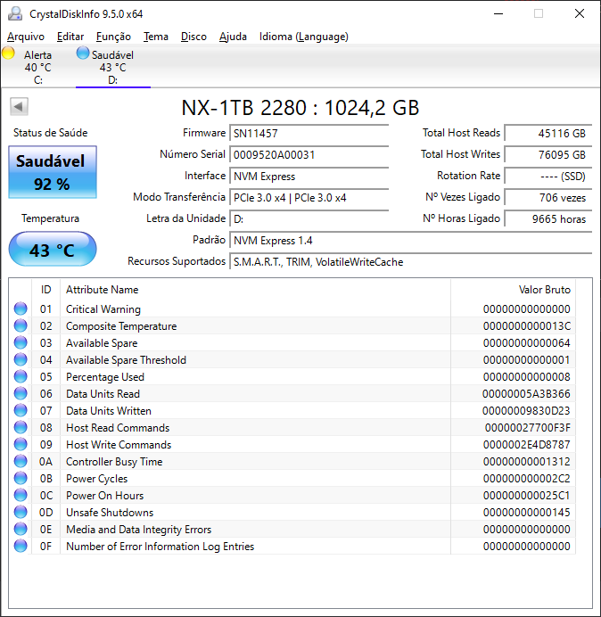This screenshot has height=617, width=601.
Task: Click the status orb for Data Units Written
Action: tap(21, 410)
